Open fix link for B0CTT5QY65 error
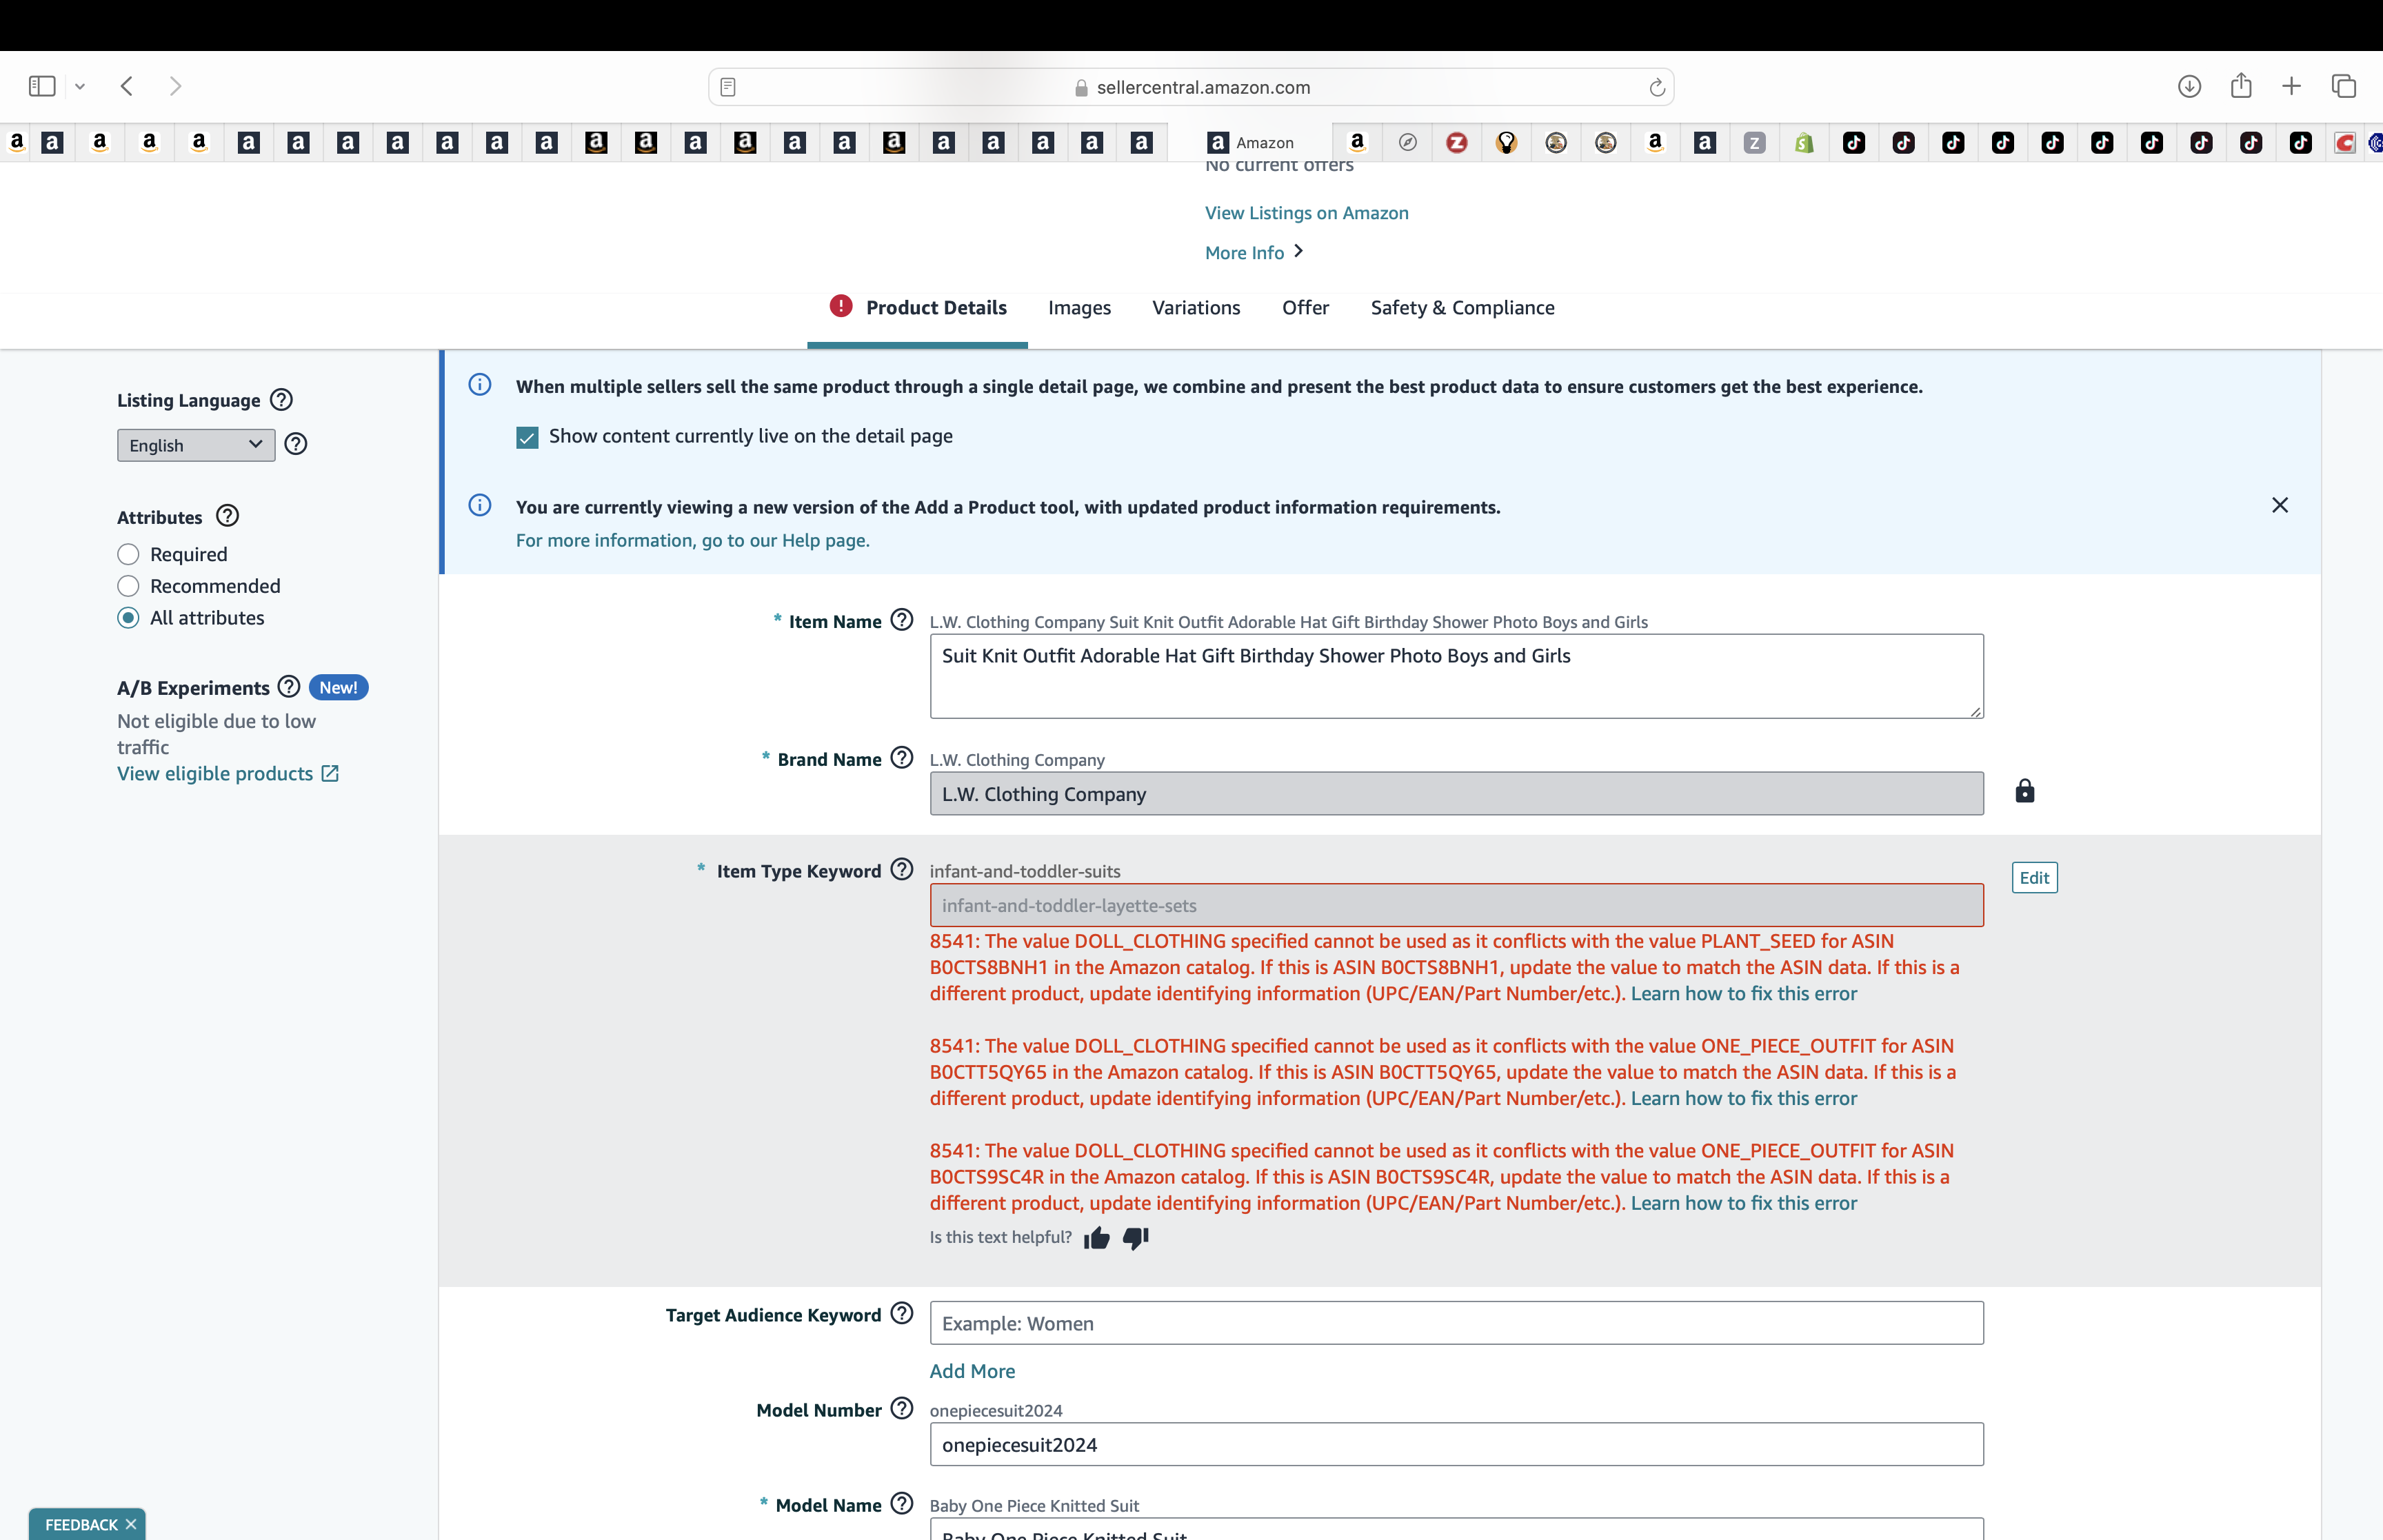 tap(1743, 1099)
